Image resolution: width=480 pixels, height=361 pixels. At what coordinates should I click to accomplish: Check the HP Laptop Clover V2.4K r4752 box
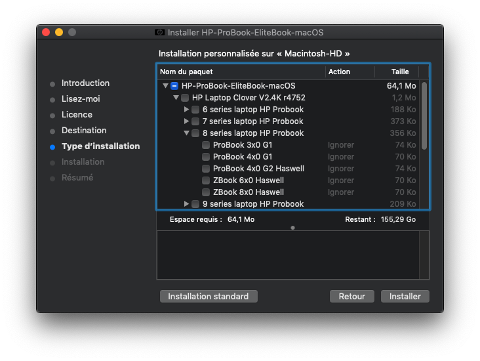pyautogui.click(x=185, y=98)
